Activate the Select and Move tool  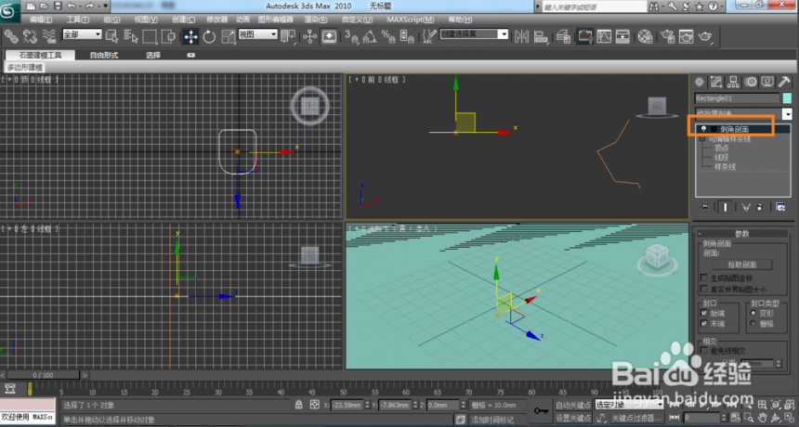[191, 36]
